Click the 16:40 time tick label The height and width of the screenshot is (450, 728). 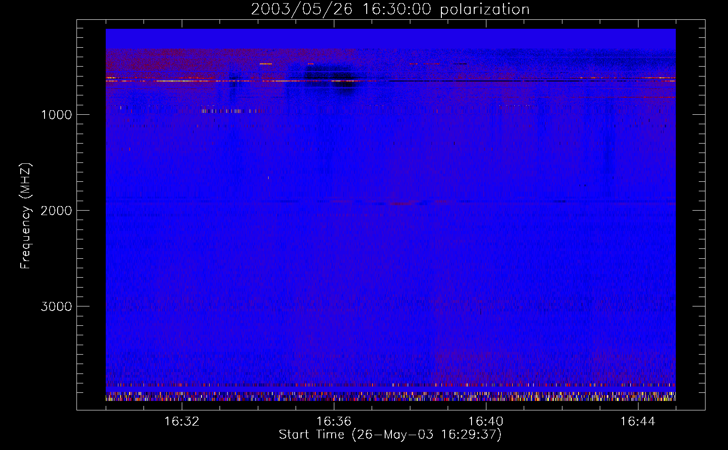(486, 422)
